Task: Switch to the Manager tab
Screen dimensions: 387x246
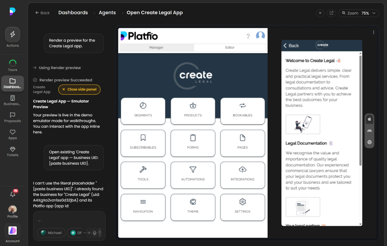Action: [x=156, y=47]
